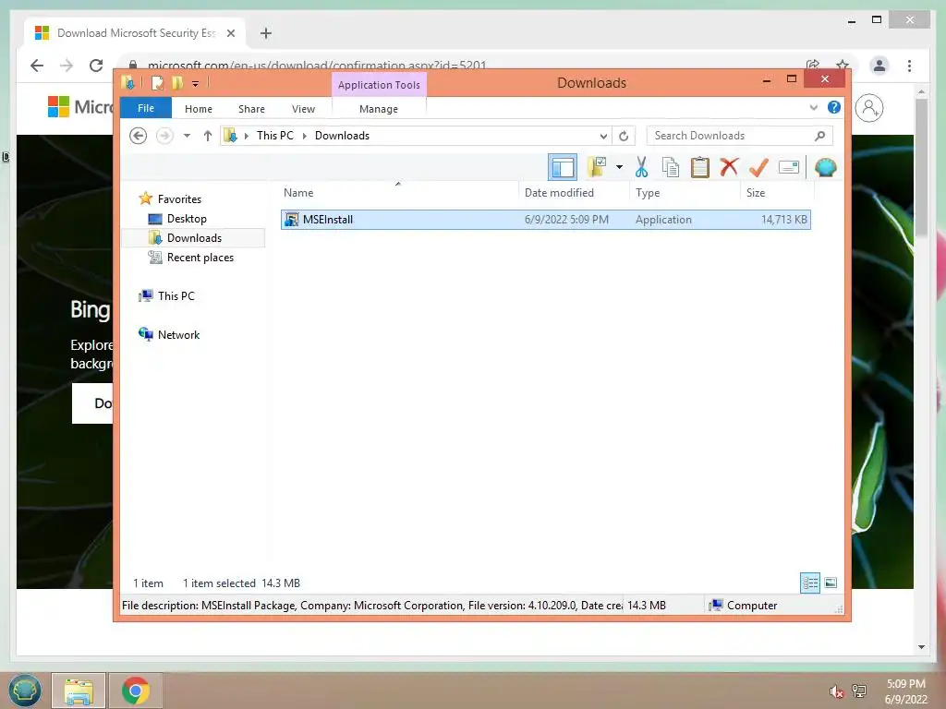
Task: Click the orange checkmark Properties icon
Action: point(758,167)
